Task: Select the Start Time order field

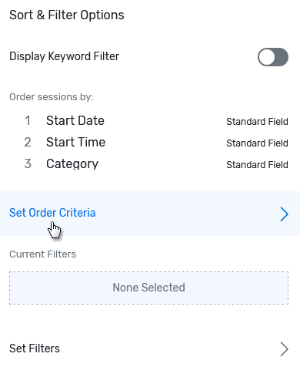Action: click(x=75, y=142)
